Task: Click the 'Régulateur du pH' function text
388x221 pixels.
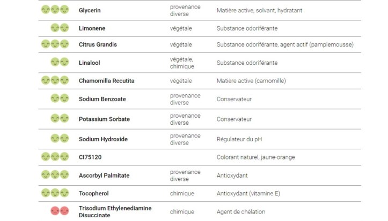Action: click(x=239, y=139)
